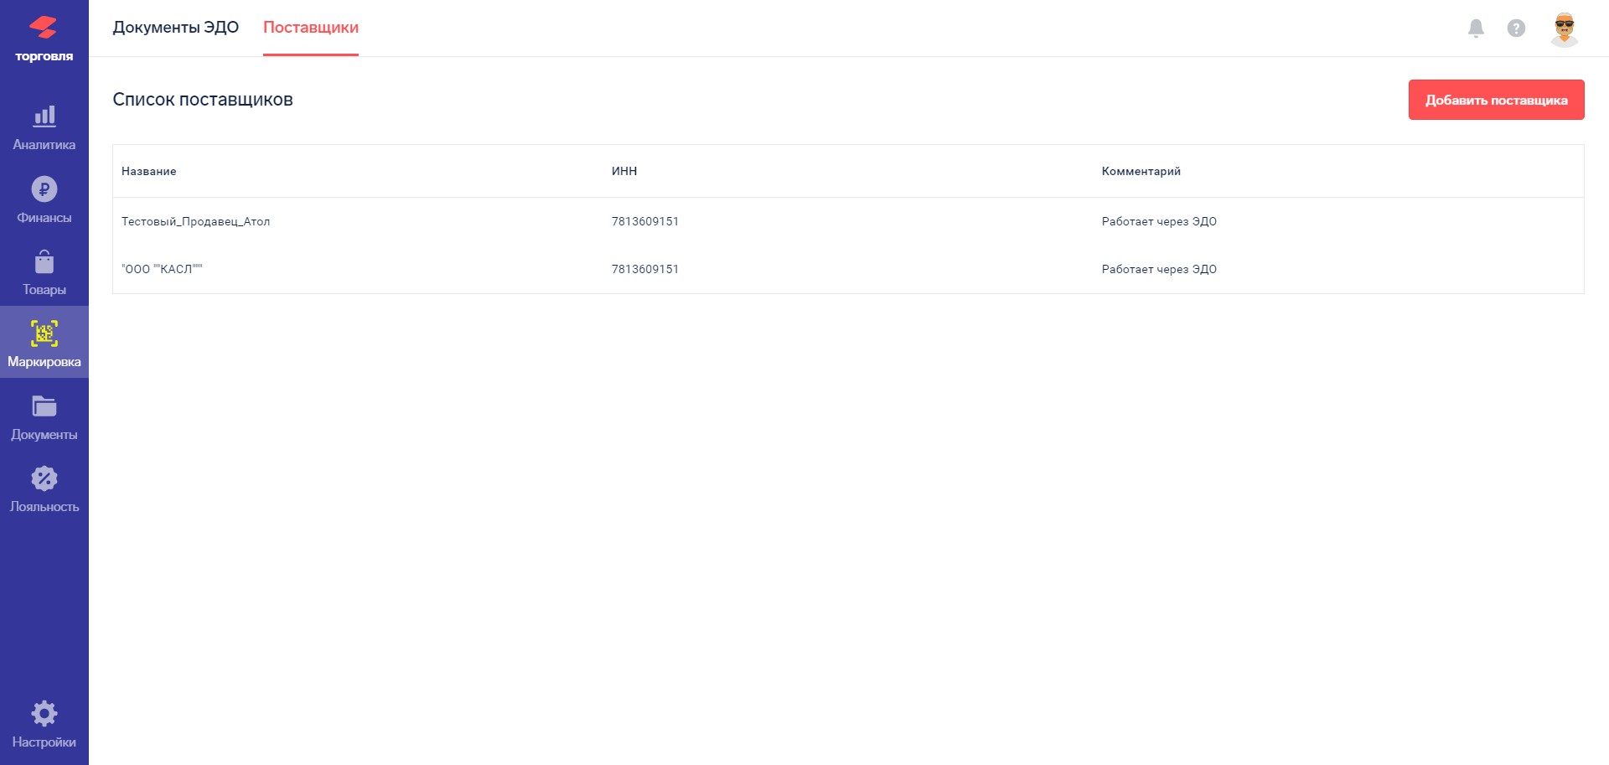The image size is (1609, 765).
Task: Click the ИНН column header
Action: click(x=624, y=172)
